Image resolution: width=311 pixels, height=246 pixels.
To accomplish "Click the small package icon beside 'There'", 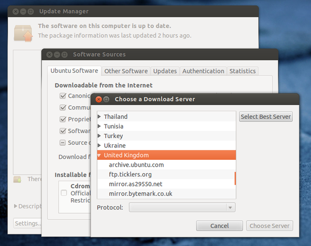I will 17,179.
